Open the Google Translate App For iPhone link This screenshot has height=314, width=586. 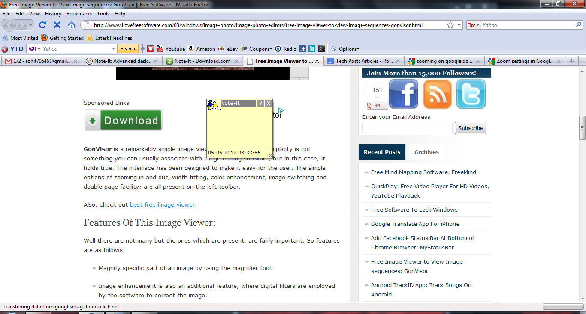415,224
